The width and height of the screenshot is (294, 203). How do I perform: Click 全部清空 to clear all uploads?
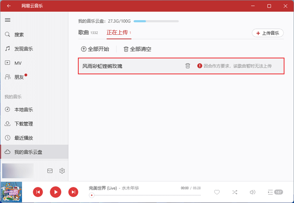137,49
